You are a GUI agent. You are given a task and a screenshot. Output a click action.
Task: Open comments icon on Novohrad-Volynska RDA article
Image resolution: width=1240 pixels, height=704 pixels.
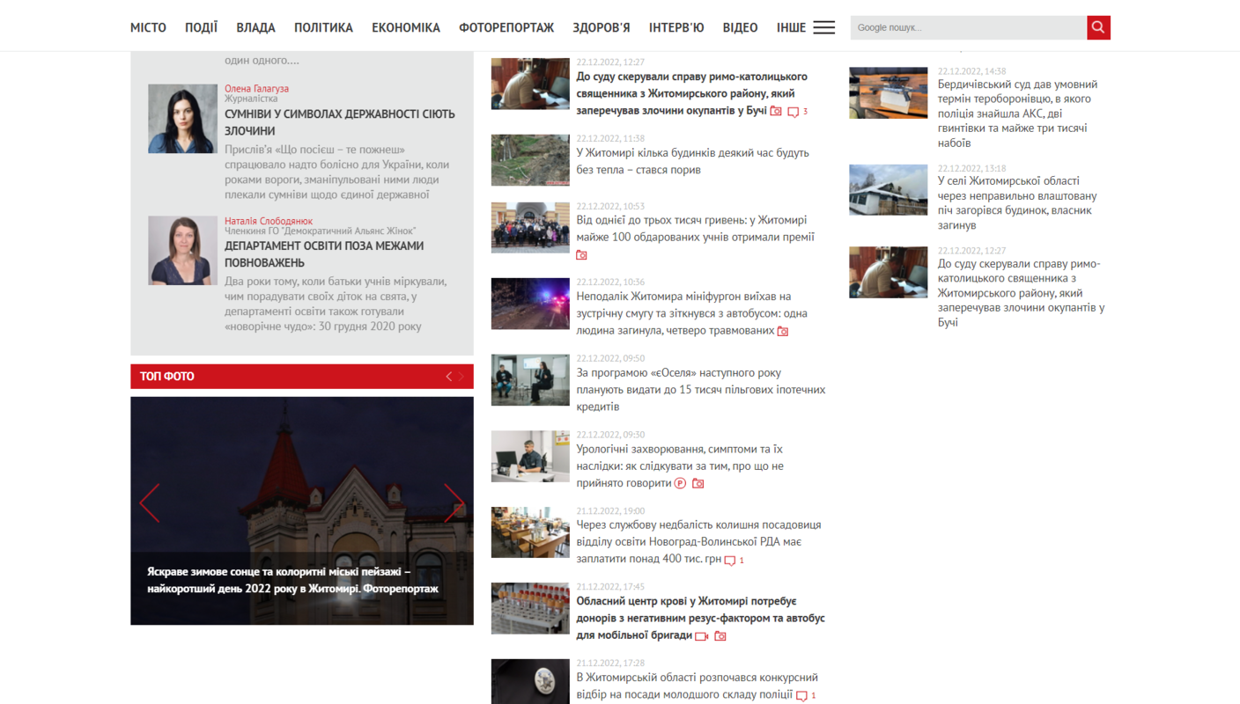tap(729, 560)
